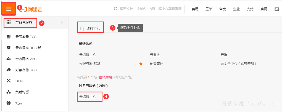Click 云虚拟主机 under 域名与网站
Screen dimensions: 282x112
coord(88,97)
